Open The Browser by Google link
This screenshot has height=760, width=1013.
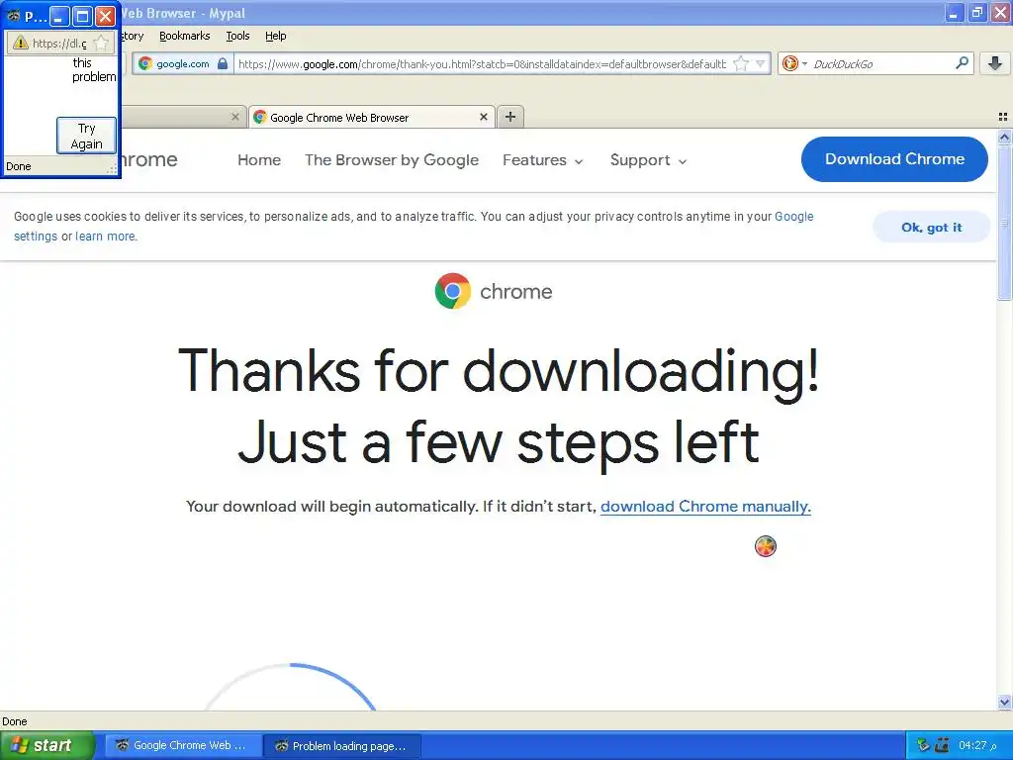(392, 159)
